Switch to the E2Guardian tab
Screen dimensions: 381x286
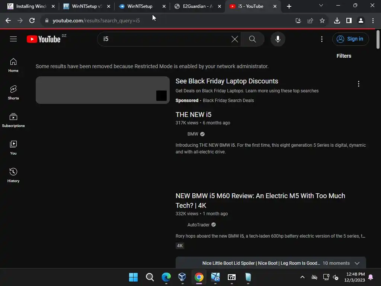click(x=197, y=6)
